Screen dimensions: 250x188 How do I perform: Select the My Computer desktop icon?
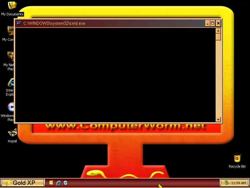[11, 31]
